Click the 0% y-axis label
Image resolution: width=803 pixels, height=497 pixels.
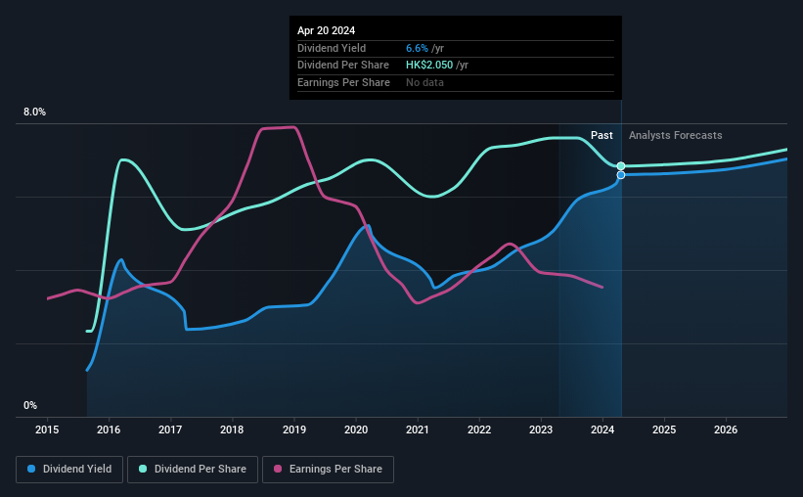[30, 405]
